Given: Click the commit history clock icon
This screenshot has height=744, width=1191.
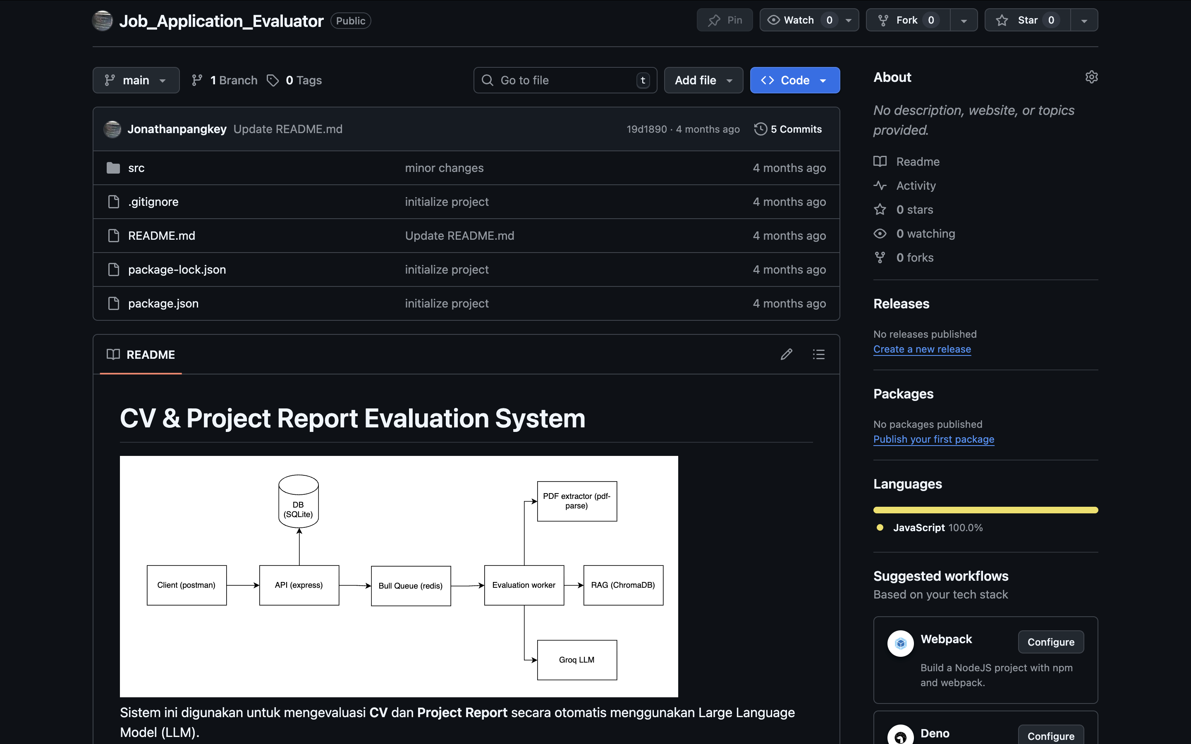Looking at the screenshot, I should click(x=761, y=129).
